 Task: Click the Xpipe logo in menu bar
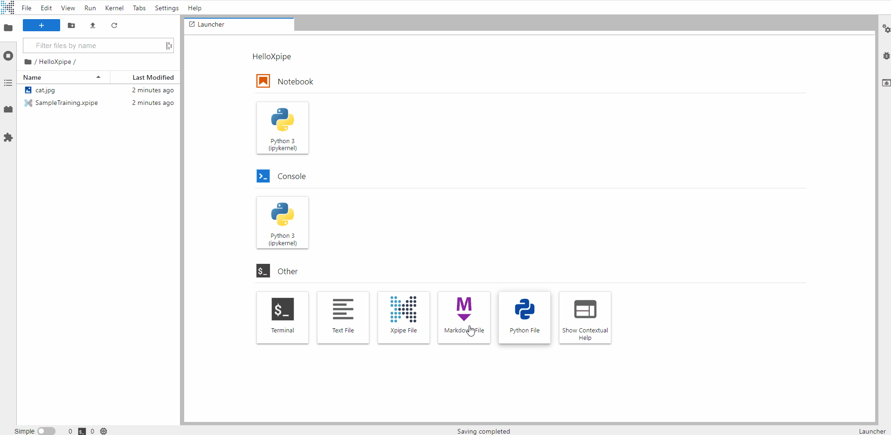[x=8, y=7]
